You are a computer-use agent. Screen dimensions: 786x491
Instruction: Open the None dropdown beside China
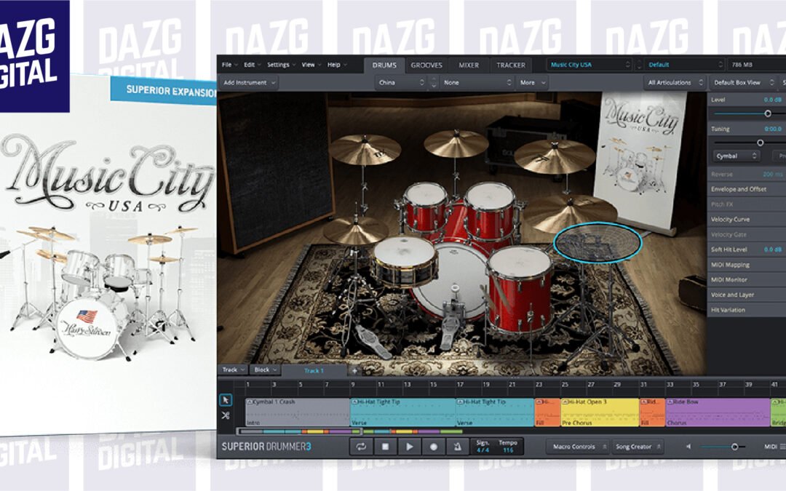(x=477, y=83)
